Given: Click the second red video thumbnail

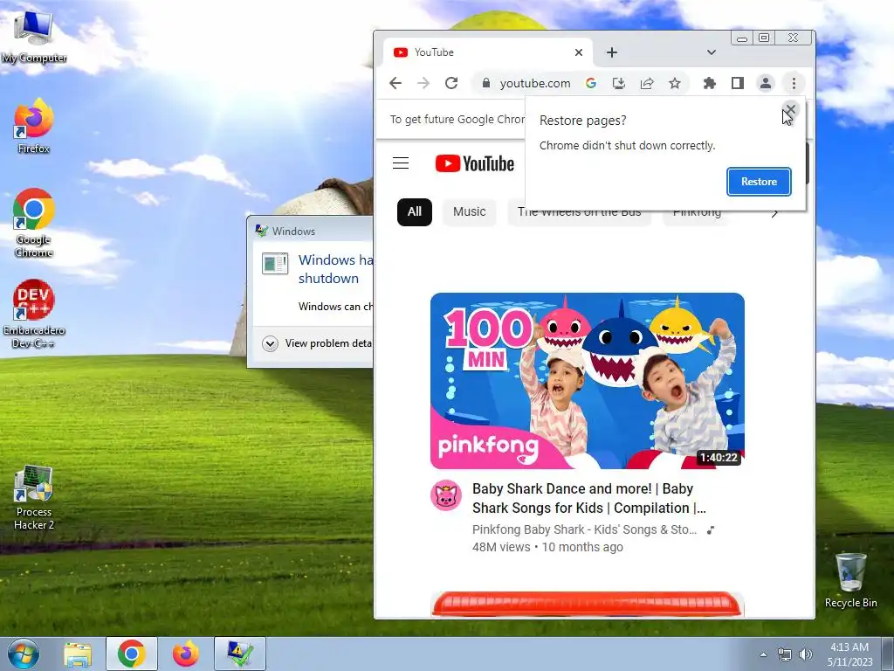Looking at the screenshot, I should point(588,605).
